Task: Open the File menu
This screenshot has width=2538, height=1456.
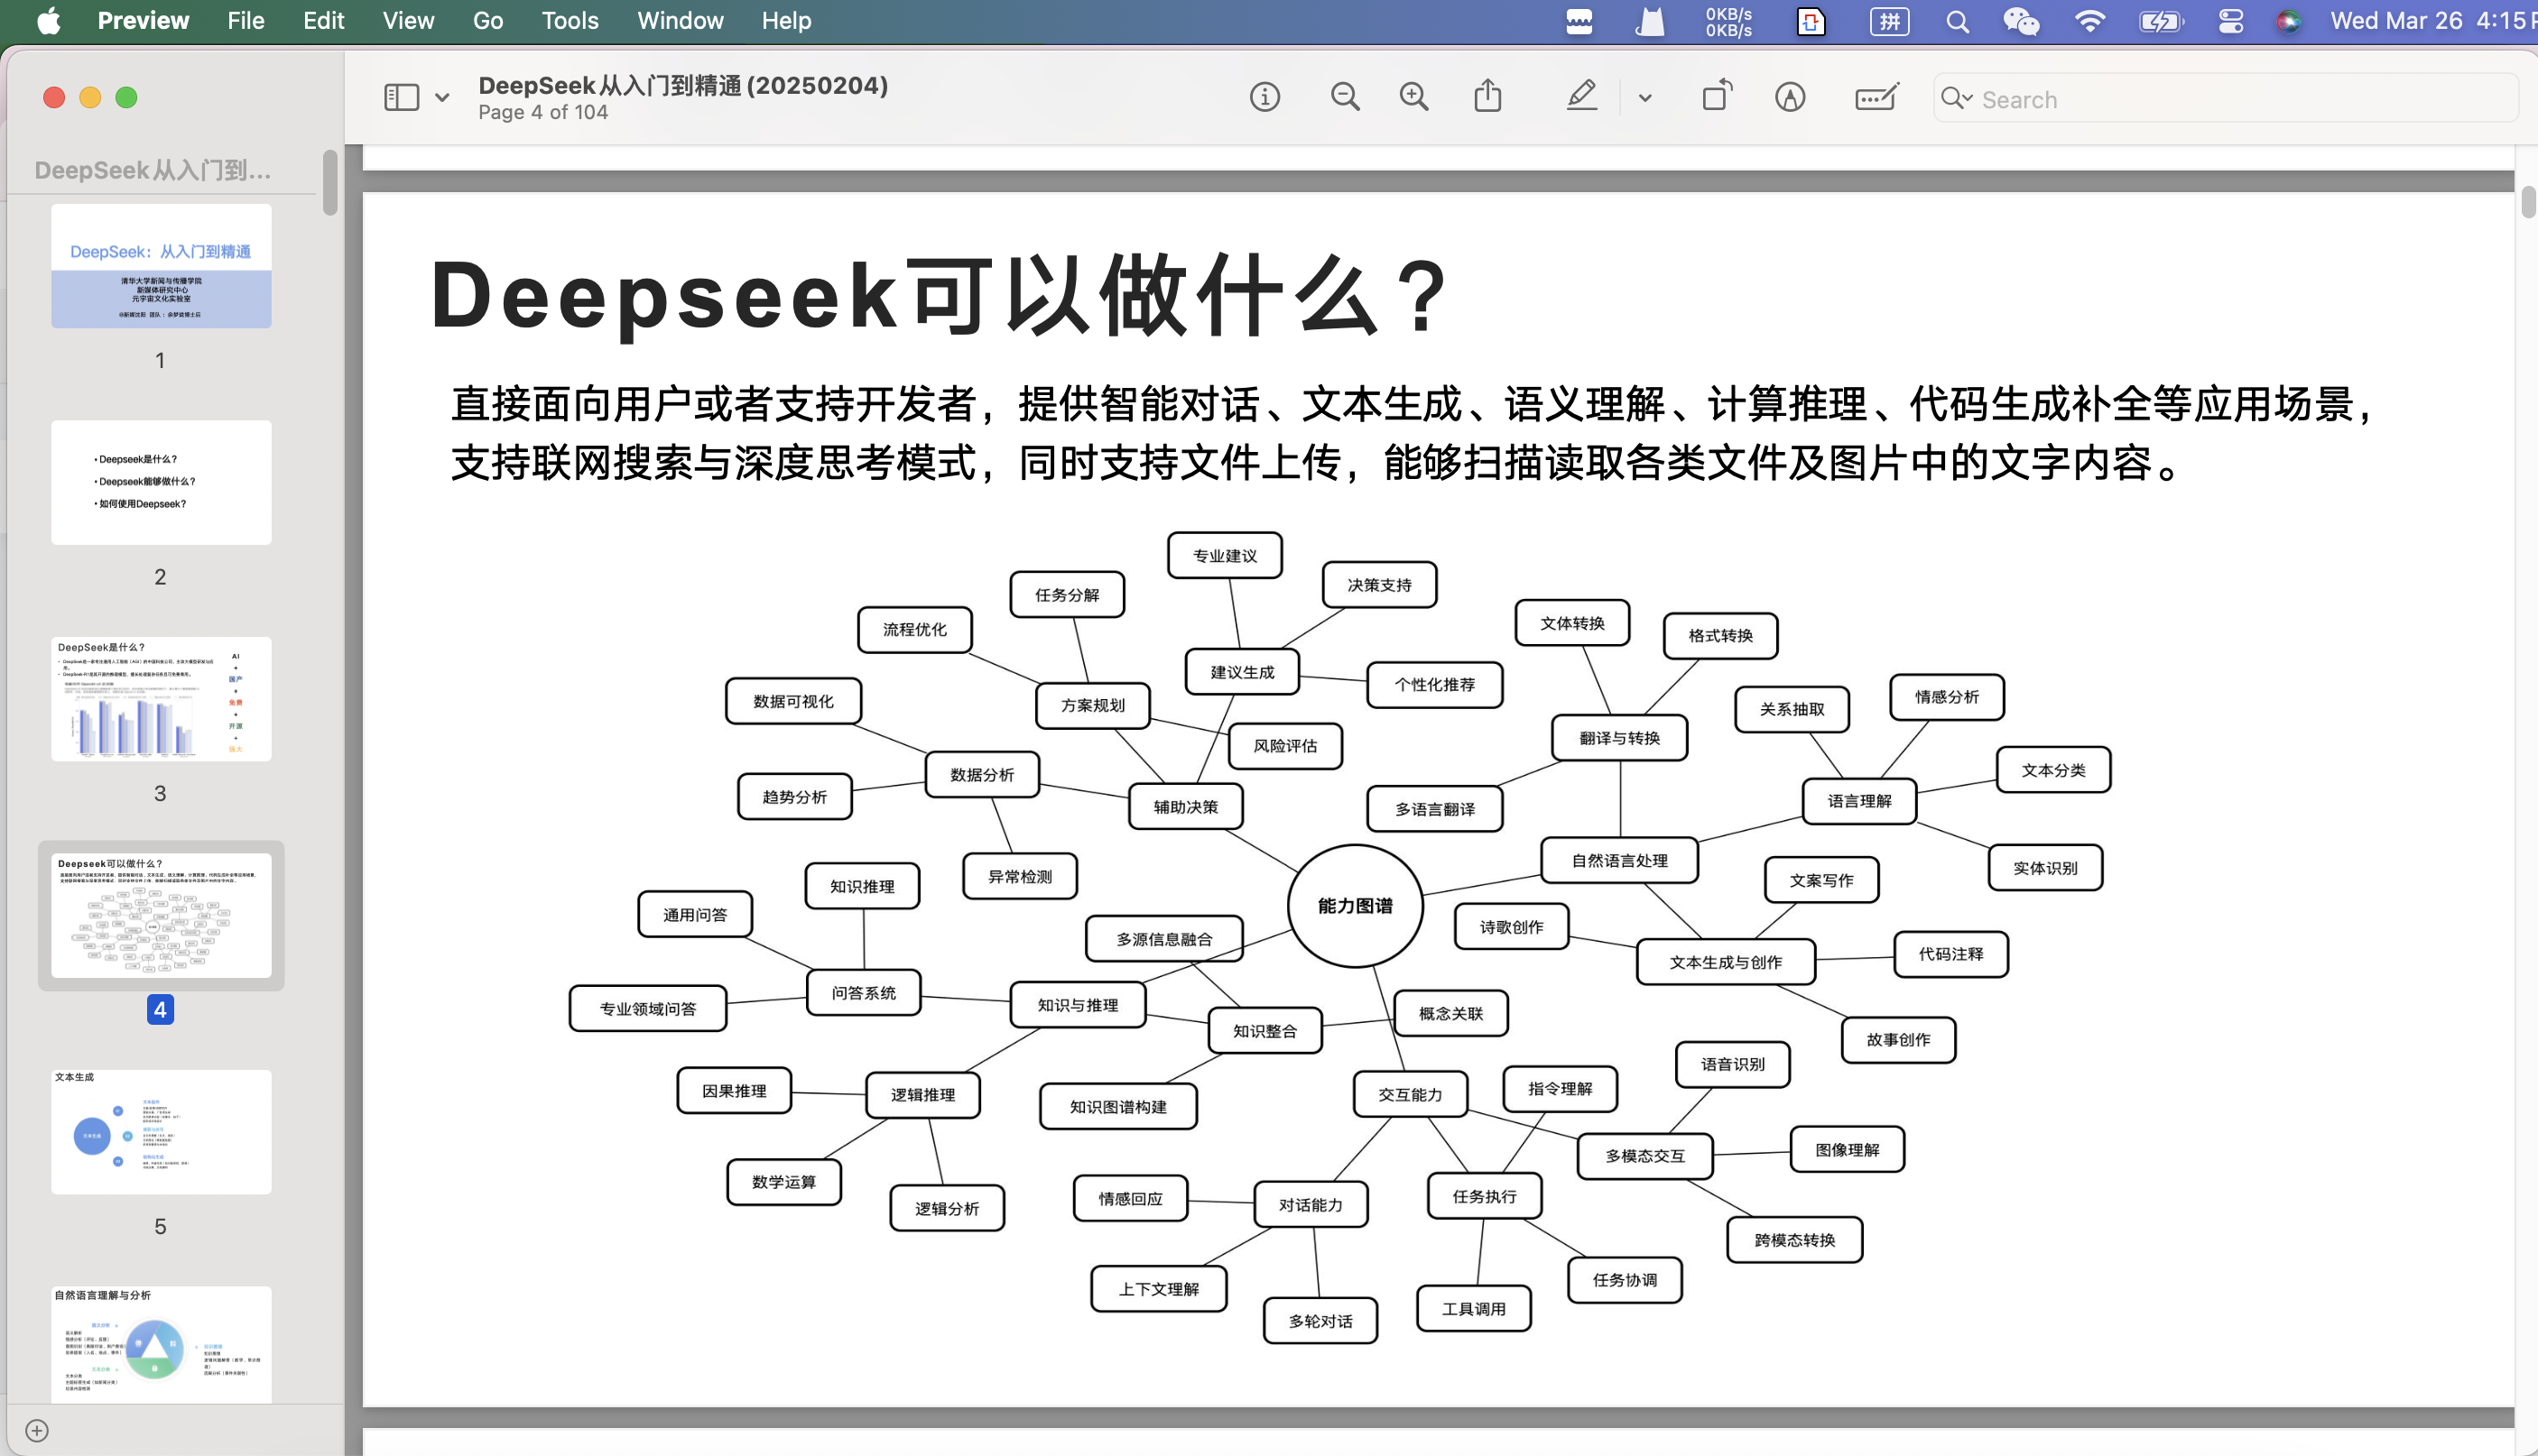Action: click(245, 21)
